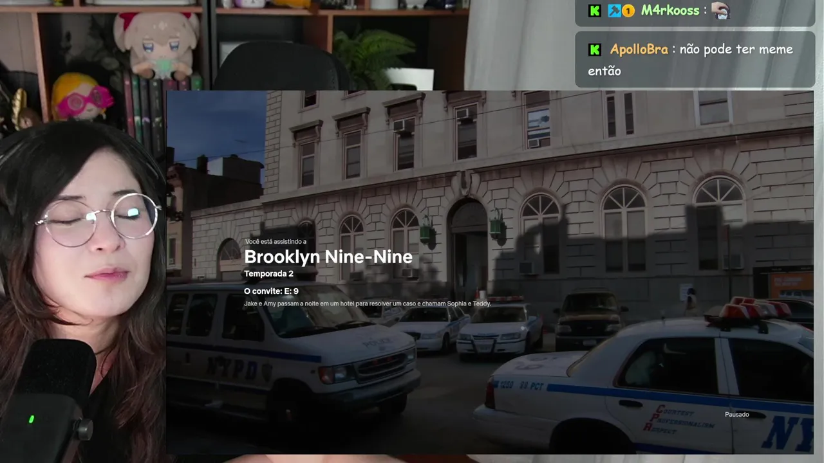Click the "Temporada 2" season label
The height and width of the screenshot is (463, 824).
pos(268,273)
